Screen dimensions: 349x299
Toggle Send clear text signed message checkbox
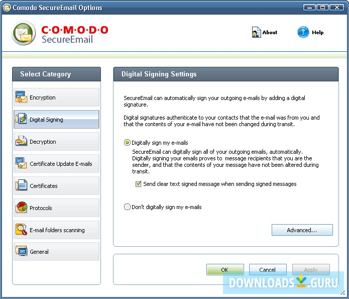coord(138,184)
